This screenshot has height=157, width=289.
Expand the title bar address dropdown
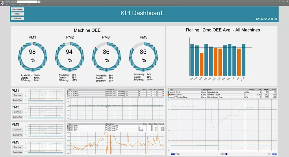39,1
